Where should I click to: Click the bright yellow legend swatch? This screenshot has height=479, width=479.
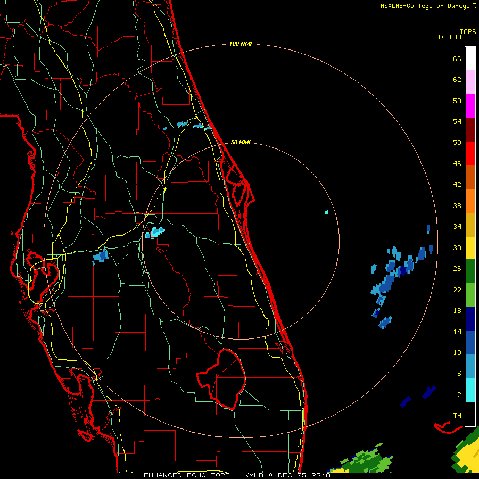click(470, 248)
